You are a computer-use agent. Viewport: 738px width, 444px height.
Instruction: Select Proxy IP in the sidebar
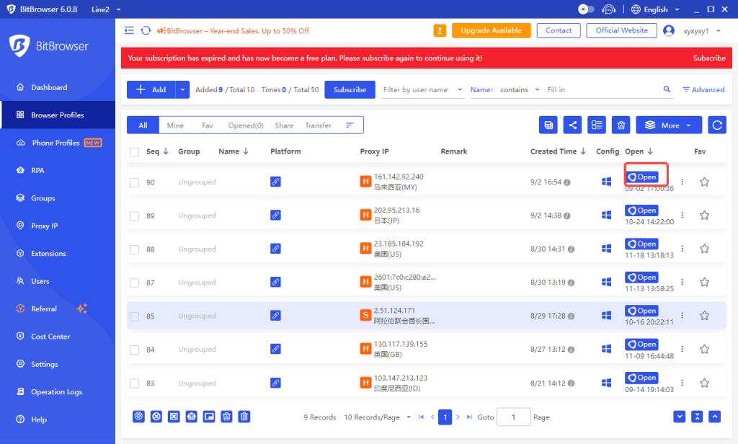click(x=45, y=226)
